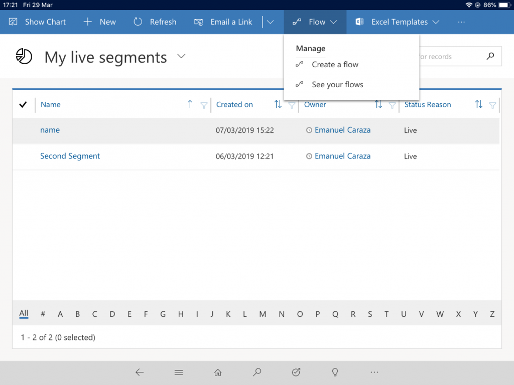The image size is (514, 385).
Task: Open the hamburger menu in bottom bar
Action: pyautogui.click(x=179, y=372)
